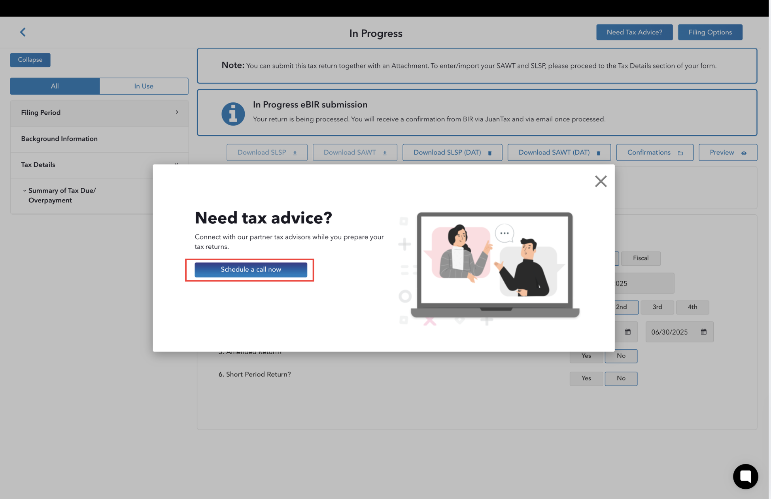Click the info icon in submission notice

[x=233, y=114]
